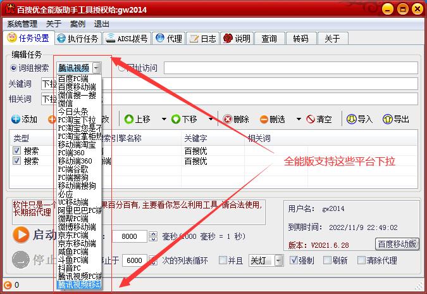This screenshot has width=427, height=294.
Task: Click the 上移 green up arrow icon
Action: click(129, 119)
